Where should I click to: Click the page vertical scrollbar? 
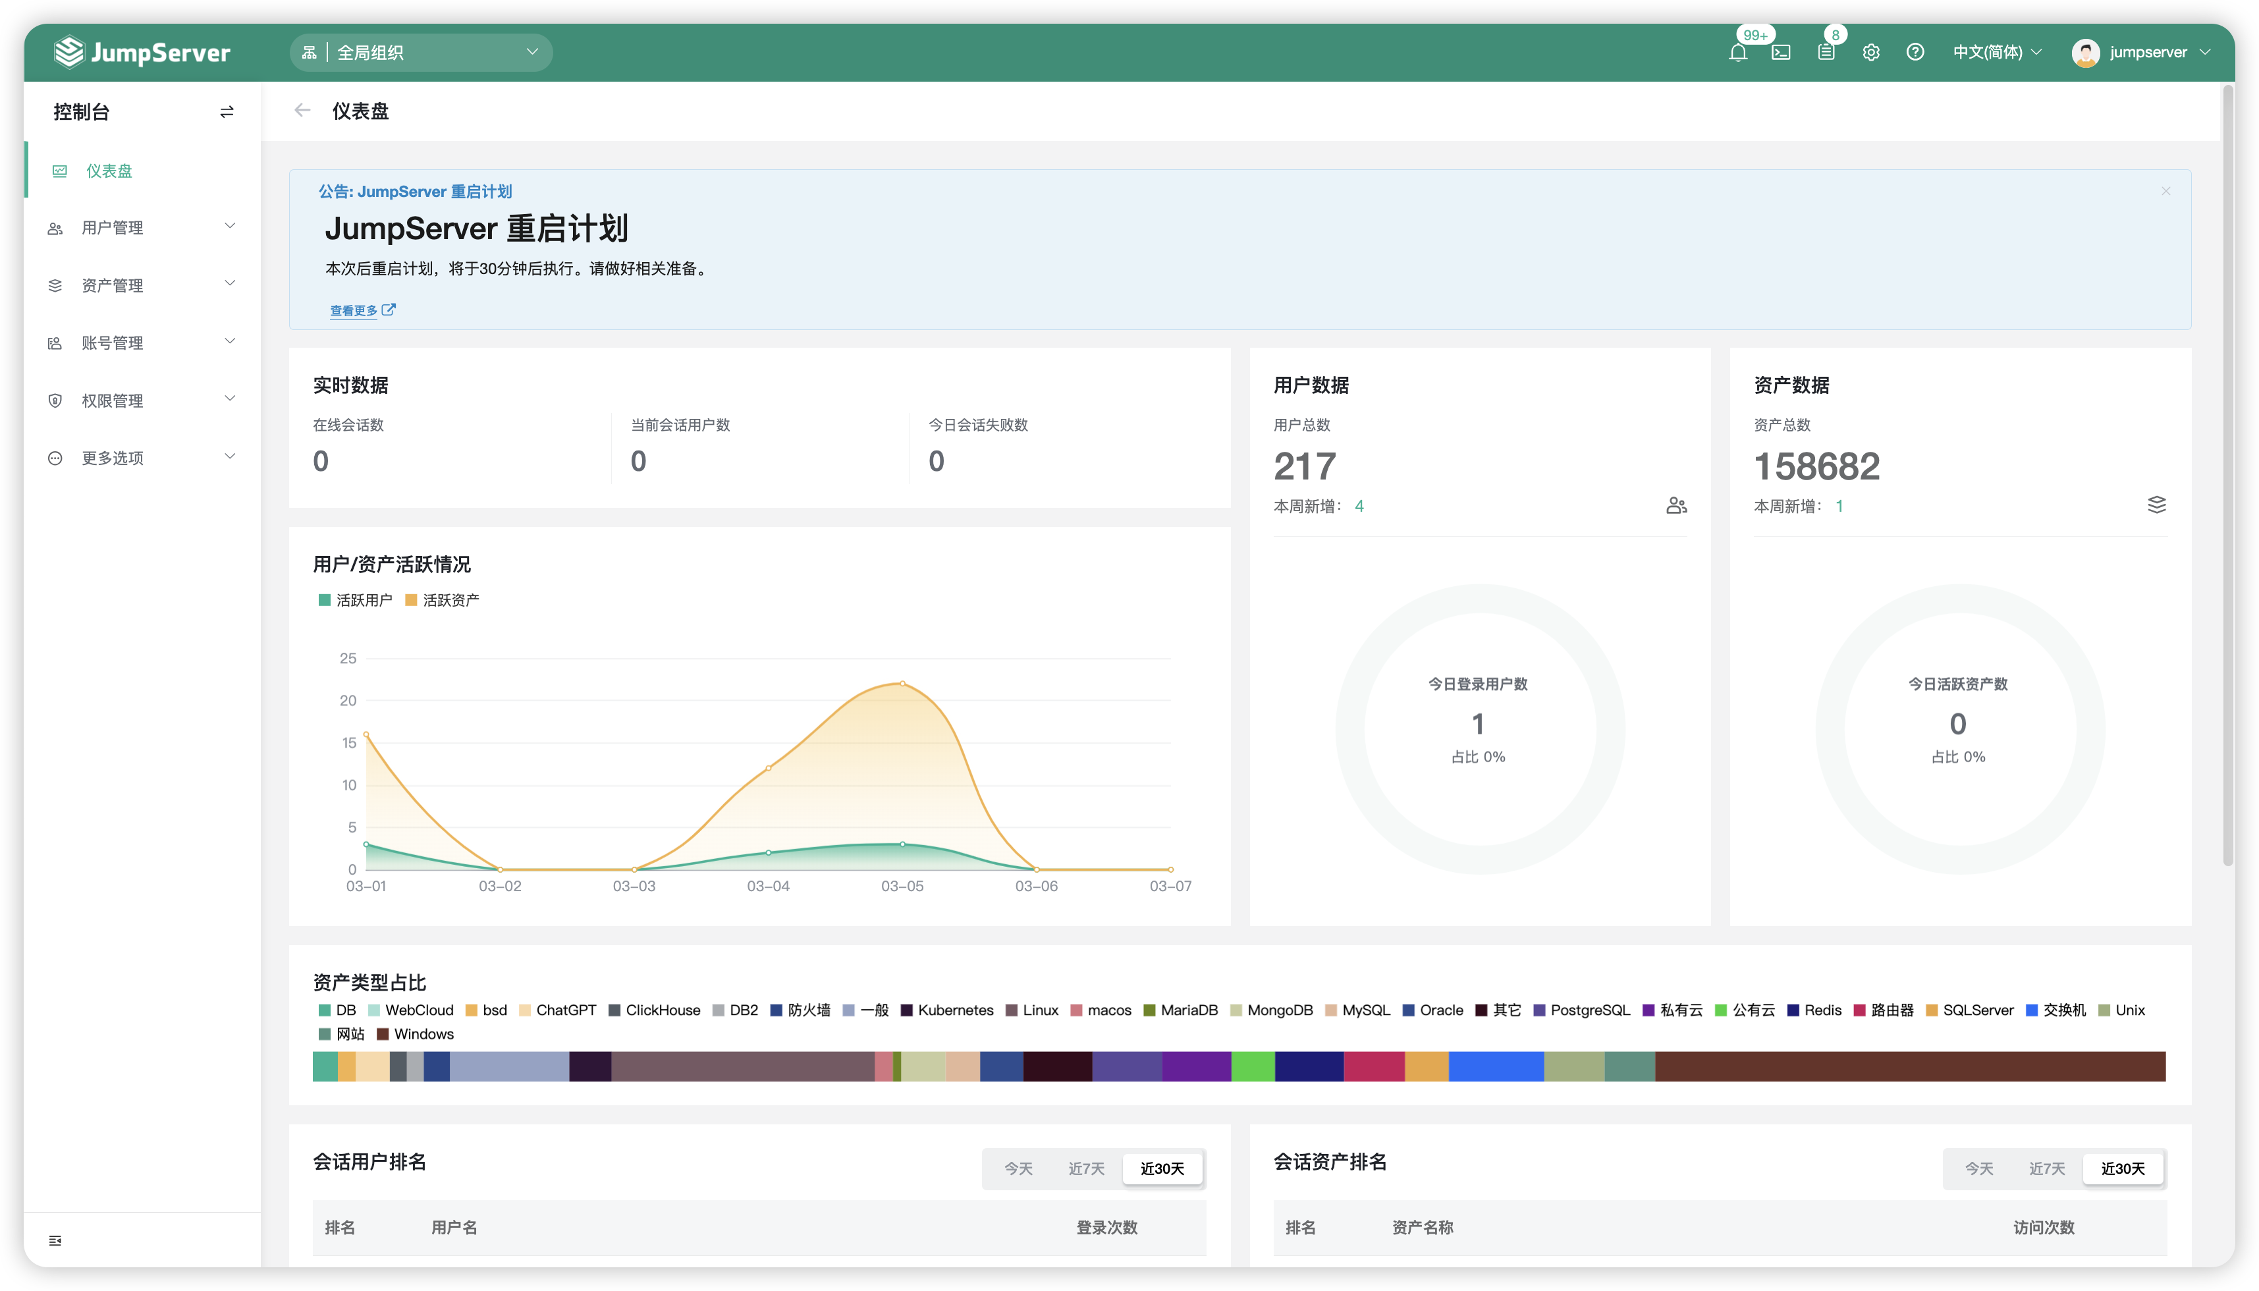click(2228, 474)
